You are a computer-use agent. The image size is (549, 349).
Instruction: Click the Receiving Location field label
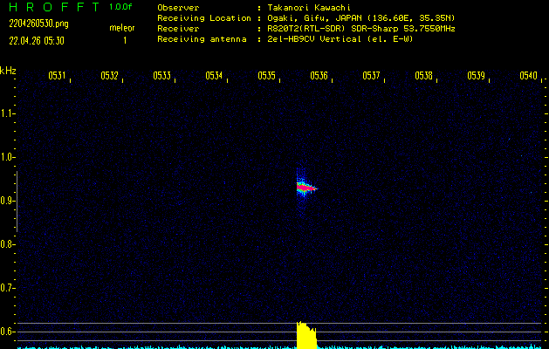[204, 18]
